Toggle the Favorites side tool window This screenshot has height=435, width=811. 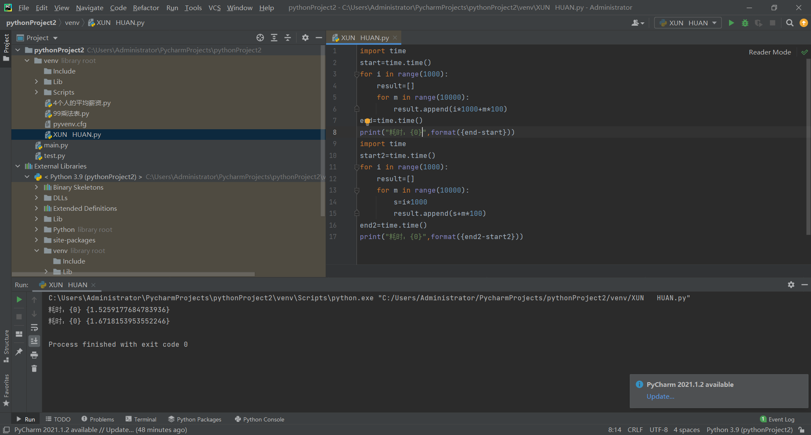6,391
